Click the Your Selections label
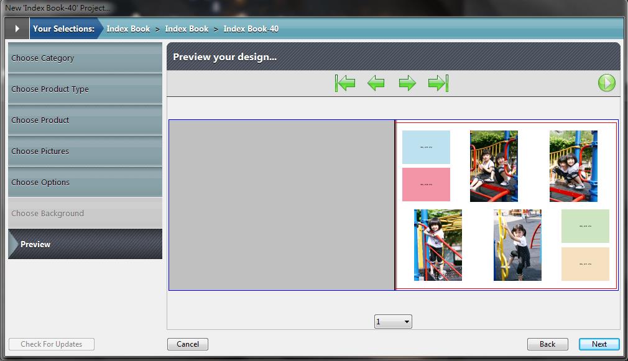 pos(63,29)
